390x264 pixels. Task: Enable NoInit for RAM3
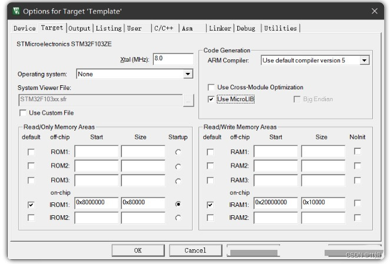(x=358, y=181)
